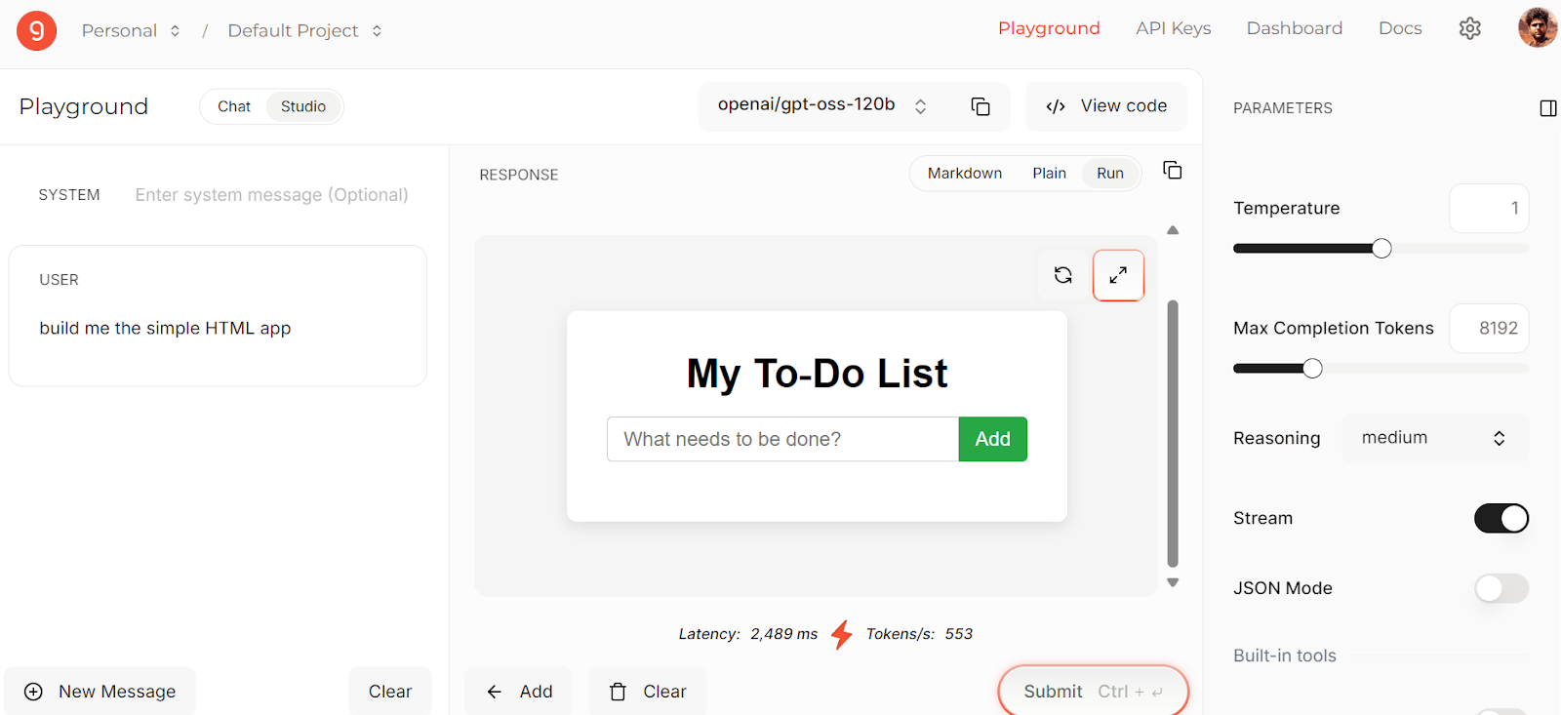Go to the API Keys tab

[1173, 28]
